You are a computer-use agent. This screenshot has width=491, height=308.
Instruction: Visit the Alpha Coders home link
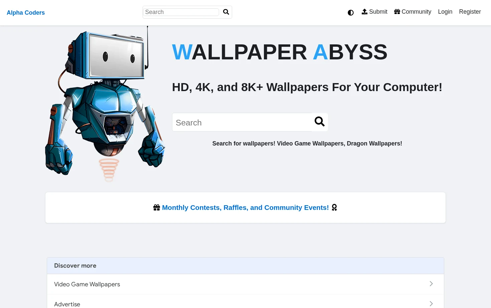point(26,13)
